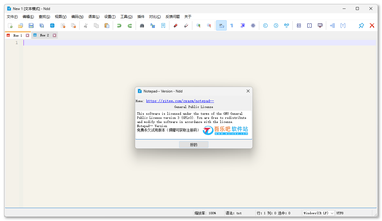382x221 pixels.
Task: Close the New 1 tab
Action: click(27, 36)
